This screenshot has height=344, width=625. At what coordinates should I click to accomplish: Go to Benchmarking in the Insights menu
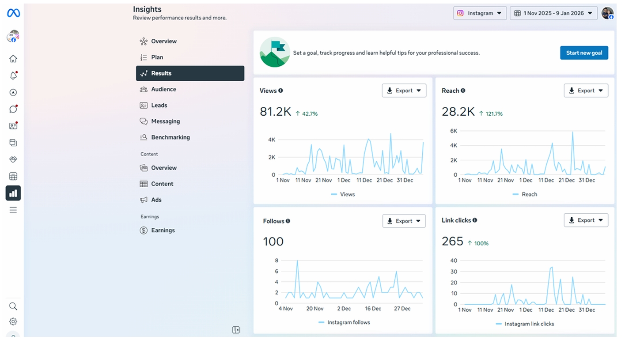tap(170, 137)
